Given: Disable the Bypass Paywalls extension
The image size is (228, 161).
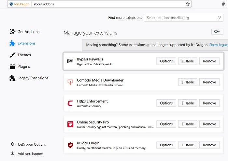Looking at the screenshot, I should (x=188, y=61).
